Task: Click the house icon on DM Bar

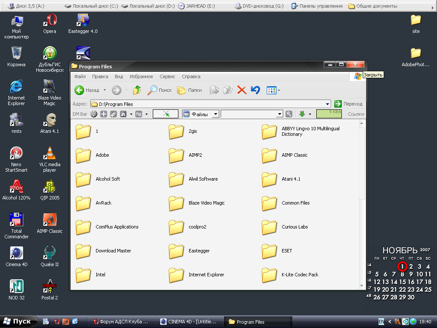Action: (x=123, y=114)
